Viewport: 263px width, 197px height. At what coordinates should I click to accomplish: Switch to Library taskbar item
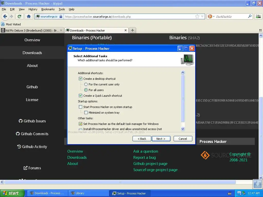(88, 193)
